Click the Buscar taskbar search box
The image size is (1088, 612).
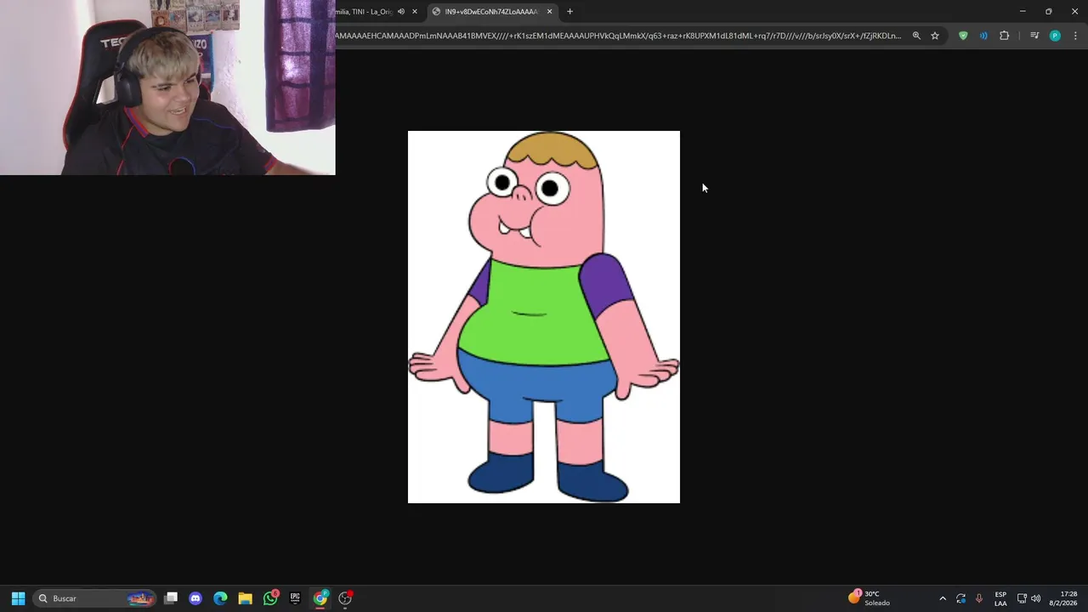95,598
